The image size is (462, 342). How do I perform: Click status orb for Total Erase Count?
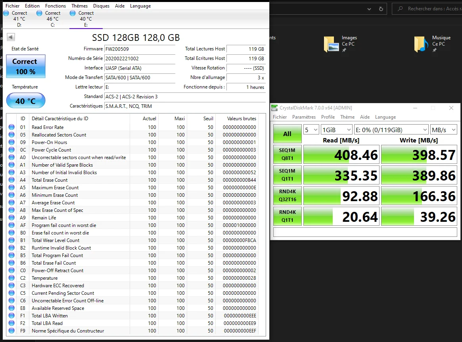[12, 180]
